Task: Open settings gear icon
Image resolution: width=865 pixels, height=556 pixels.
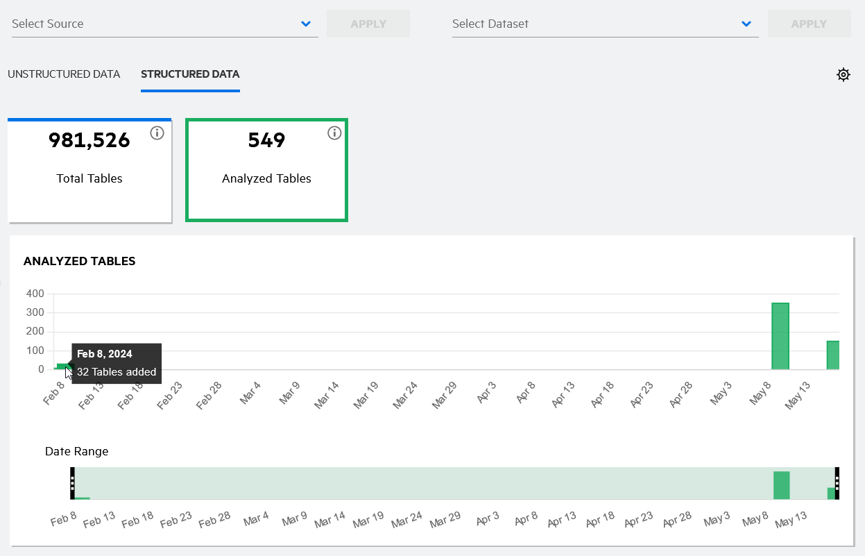Action: click(843, 75)
